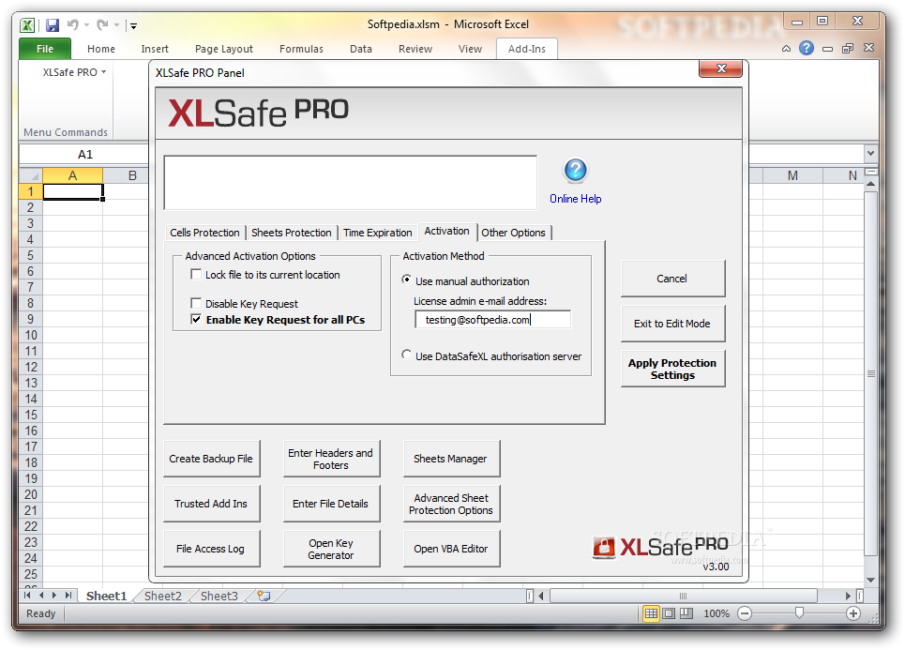Click Enter Headers and Footers button
This screenshot has height=650, width=905.
tap(331, 459)
